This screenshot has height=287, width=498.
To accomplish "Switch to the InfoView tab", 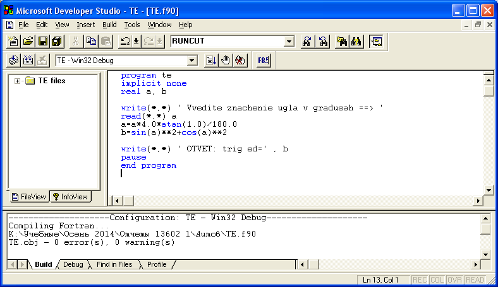I will [70, 197].
